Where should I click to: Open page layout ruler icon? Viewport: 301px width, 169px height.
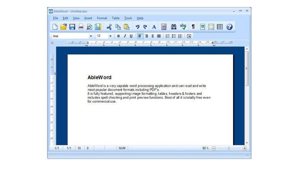coord(98,27)
